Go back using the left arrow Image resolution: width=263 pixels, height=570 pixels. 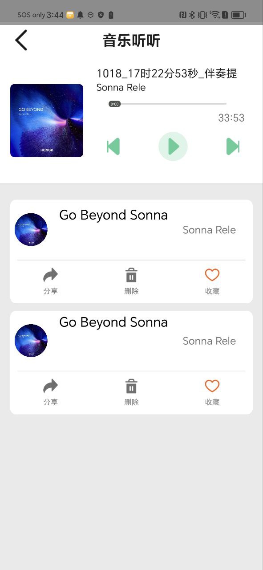pyautogui.click(x=21, y=40)
